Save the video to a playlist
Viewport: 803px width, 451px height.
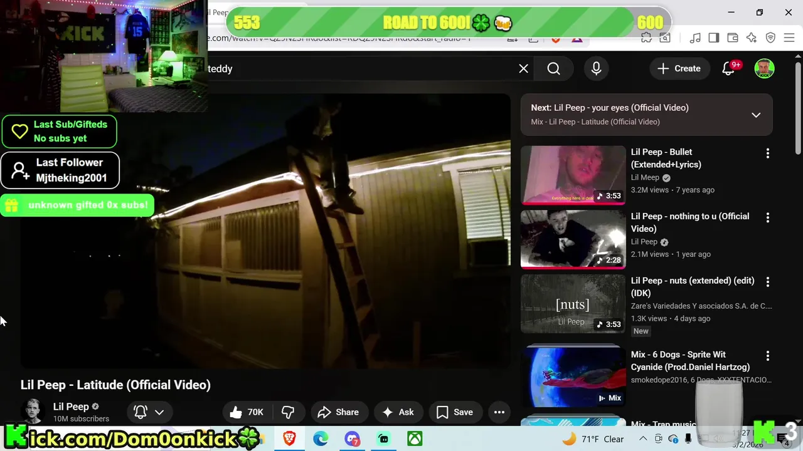(x=455, y=412)
